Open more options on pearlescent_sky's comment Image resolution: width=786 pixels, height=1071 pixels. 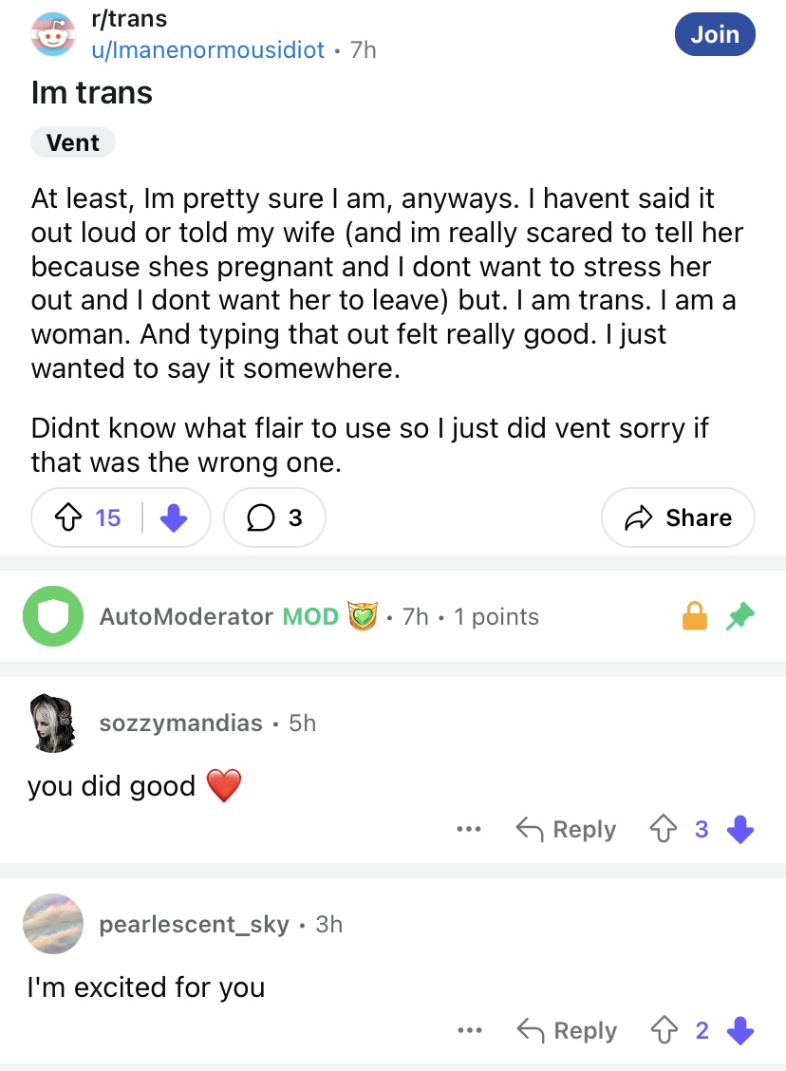[x=470, y=1030]
